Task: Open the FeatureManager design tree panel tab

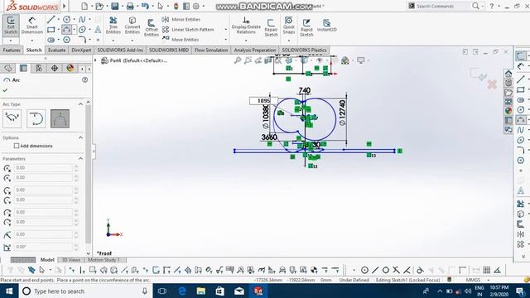Action: tap(8, 68)
